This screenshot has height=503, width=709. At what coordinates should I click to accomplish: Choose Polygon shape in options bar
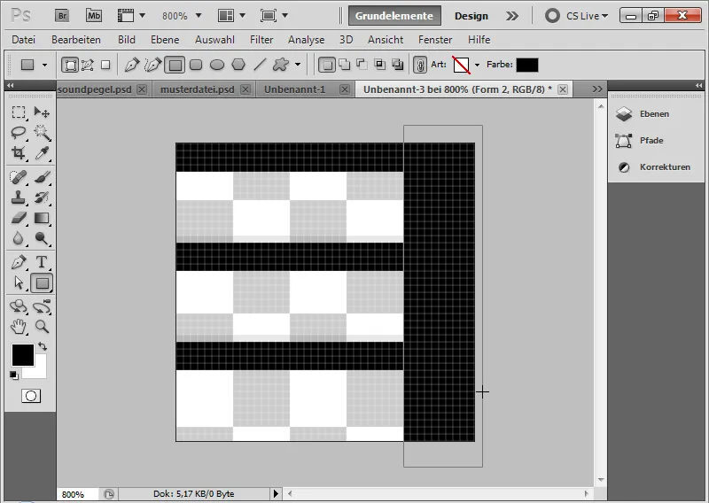(x=238, y=65)
